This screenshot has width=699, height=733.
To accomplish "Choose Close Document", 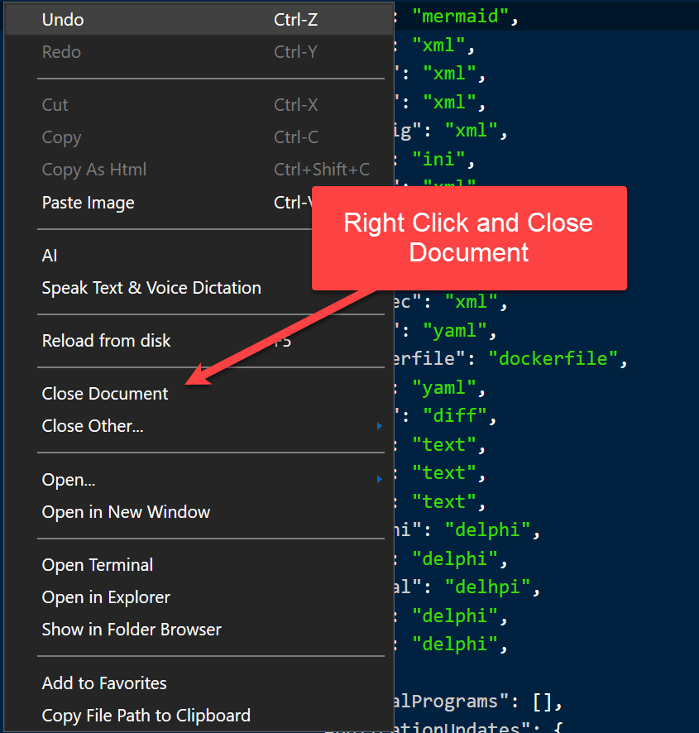I will point(199,394).
